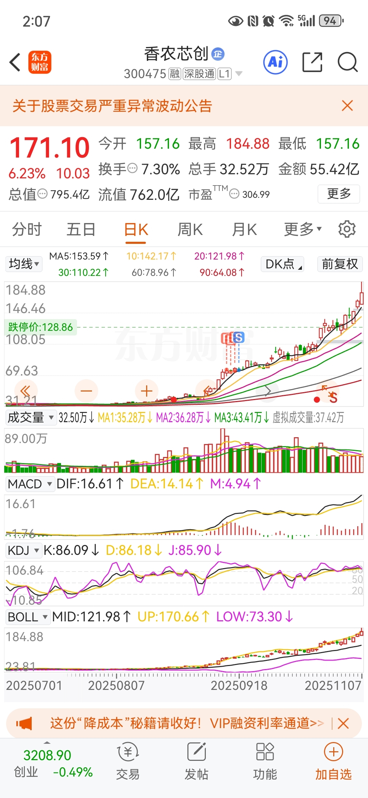Tap the Wi-Fi status icon

point(287,21)
